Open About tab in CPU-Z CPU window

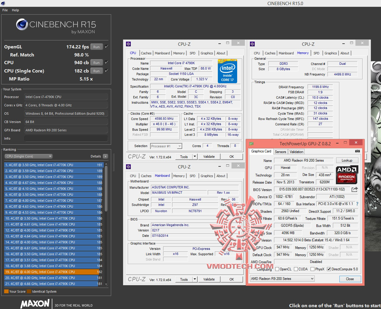pyautogui.click(x=221, y=53)
